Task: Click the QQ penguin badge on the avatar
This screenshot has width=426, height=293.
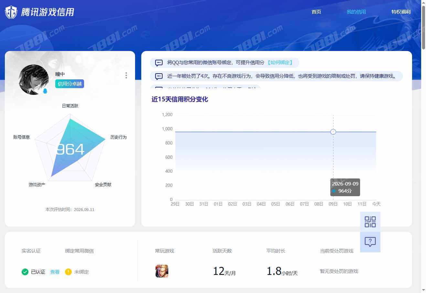Action: [x=45, y=91]
